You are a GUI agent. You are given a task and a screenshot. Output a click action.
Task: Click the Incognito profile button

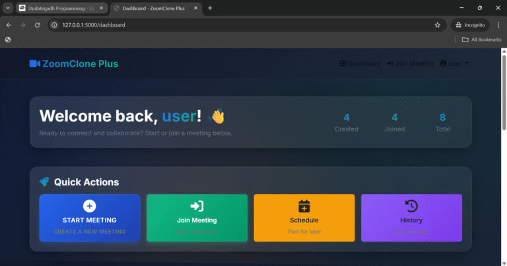click(x=469, y=25)
